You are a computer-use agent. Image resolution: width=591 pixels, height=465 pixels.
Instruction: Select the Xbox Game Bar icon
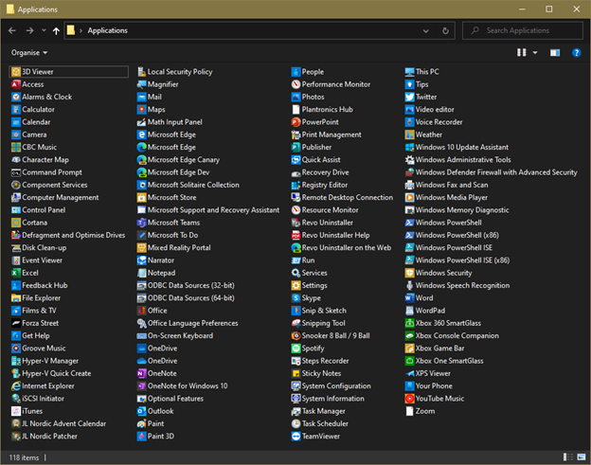tap(410, 349)
